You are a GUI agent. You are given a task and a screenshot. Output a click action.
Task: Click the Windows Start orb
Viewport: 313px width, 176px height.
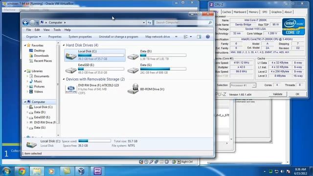[7, 171]
